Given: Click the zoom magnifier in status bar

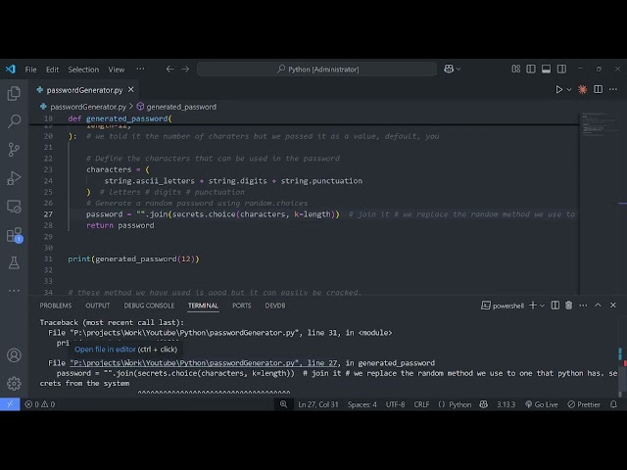Looking at the screenshot, I should click(x=283, y=404).
